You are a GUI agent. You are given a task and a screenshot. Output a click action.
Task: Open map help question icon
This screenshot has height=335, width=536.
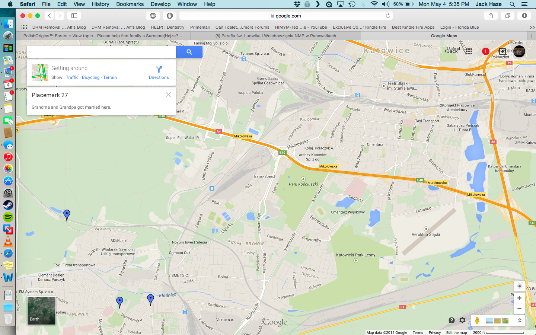[x=452, y=320]
